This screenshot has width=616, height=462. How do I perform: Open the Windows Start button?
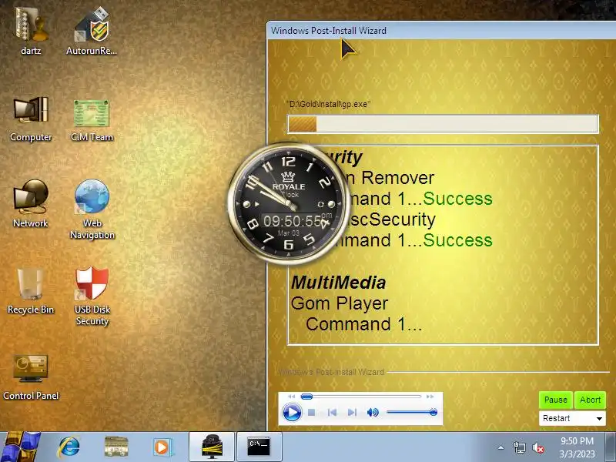tap(20, 447)
